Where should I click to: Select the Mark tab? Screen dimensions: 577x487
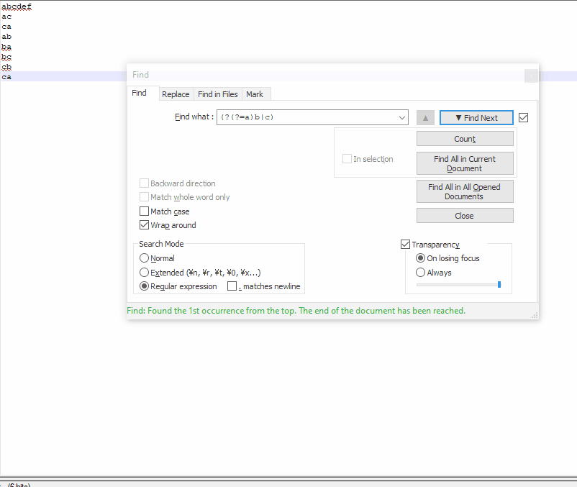point(255,94)
